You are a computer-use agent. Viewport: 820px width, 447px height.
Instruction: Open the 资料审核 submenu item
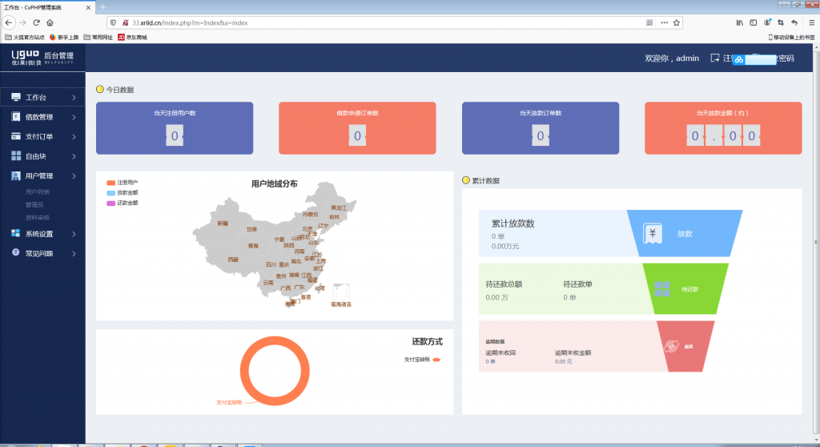[37, 218]
